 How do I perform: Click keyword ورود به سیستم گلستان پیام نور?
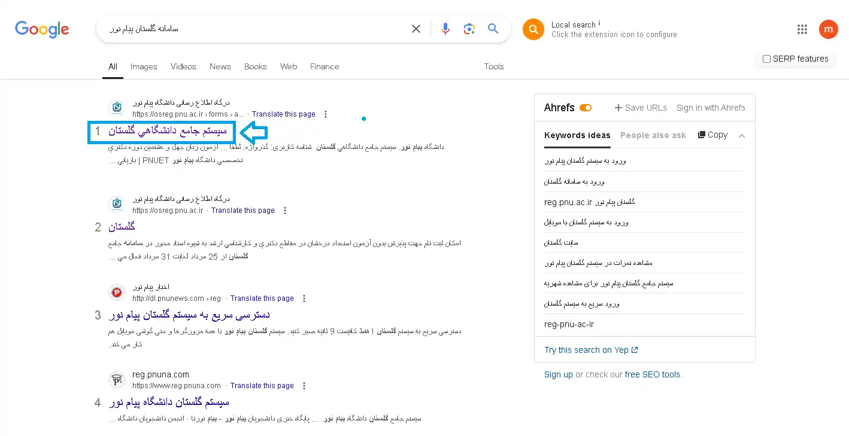(585, 161)
